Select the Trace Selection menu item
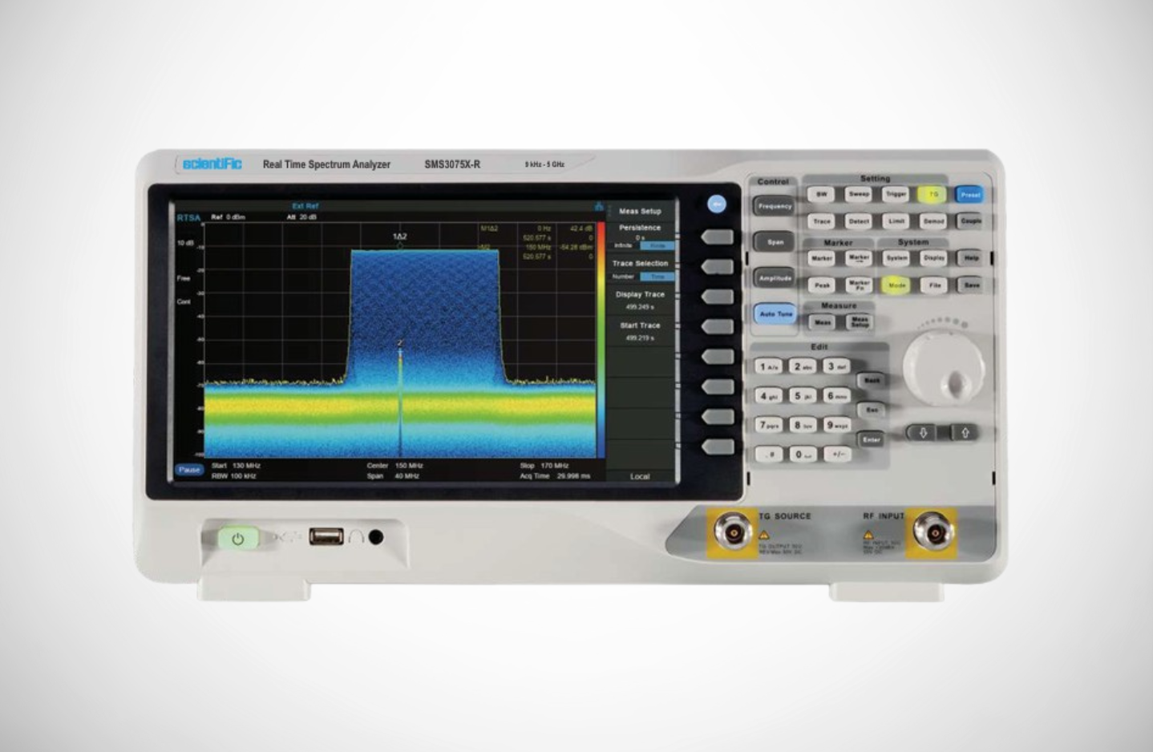 coord(640,269)
